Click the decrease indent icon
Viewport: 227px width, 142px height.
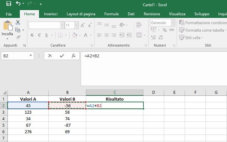[122, 35]
